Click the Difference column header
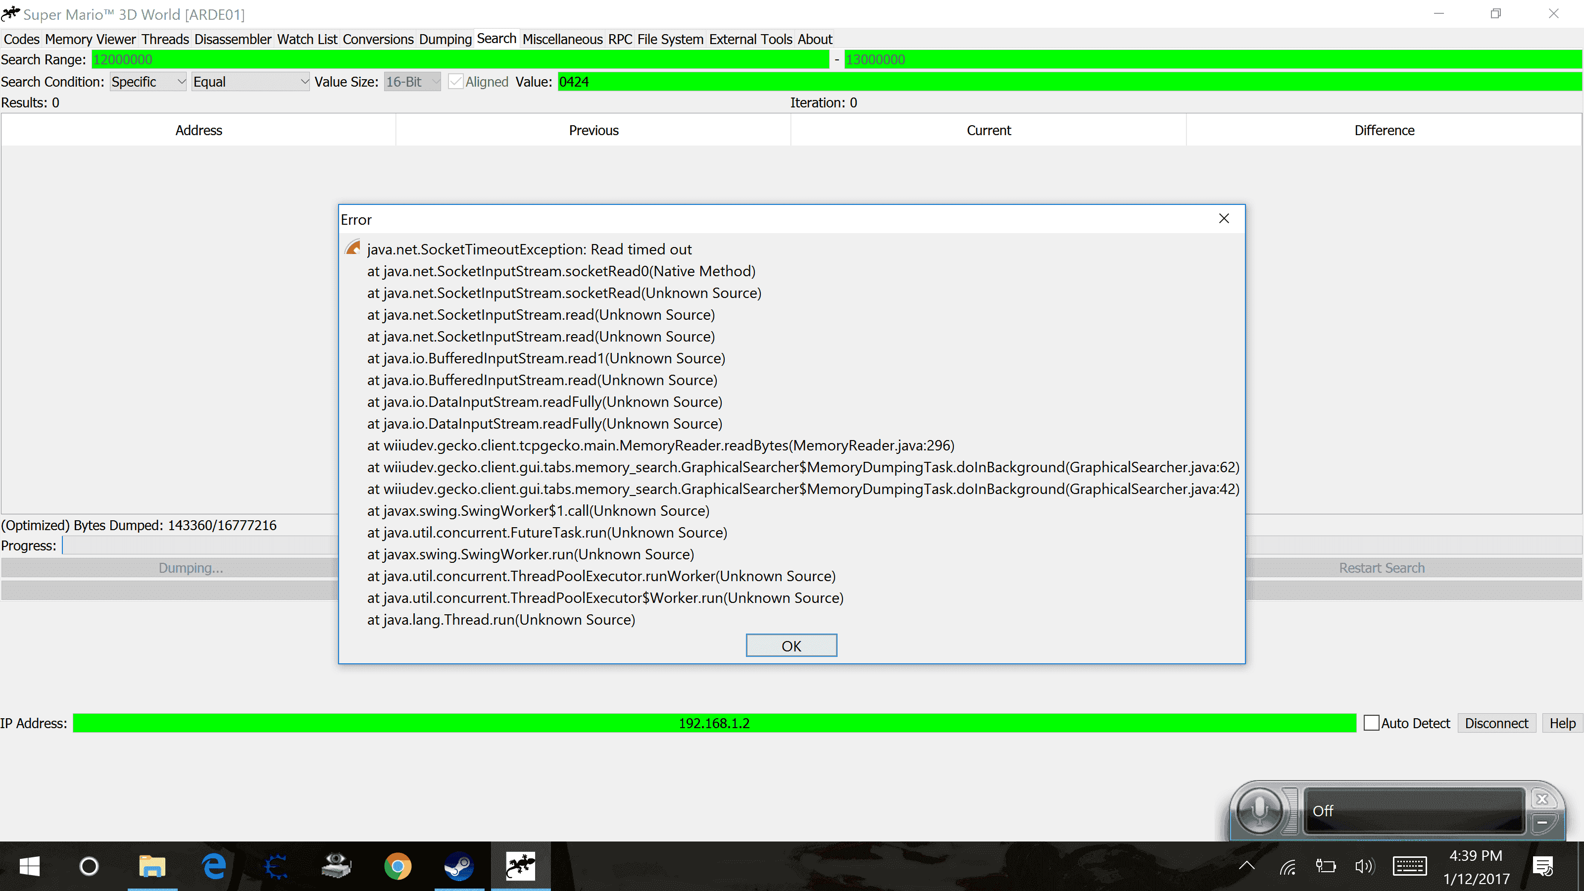Screen dimensions: 1584x891 (x=1384, y=130)
